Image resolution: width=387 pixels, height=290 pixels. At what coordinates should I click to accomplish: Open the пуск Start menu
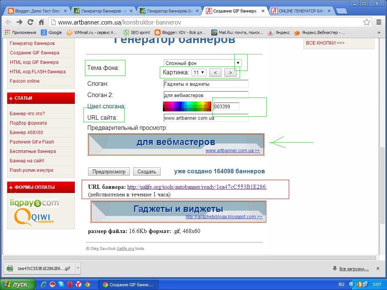point(18,284)
